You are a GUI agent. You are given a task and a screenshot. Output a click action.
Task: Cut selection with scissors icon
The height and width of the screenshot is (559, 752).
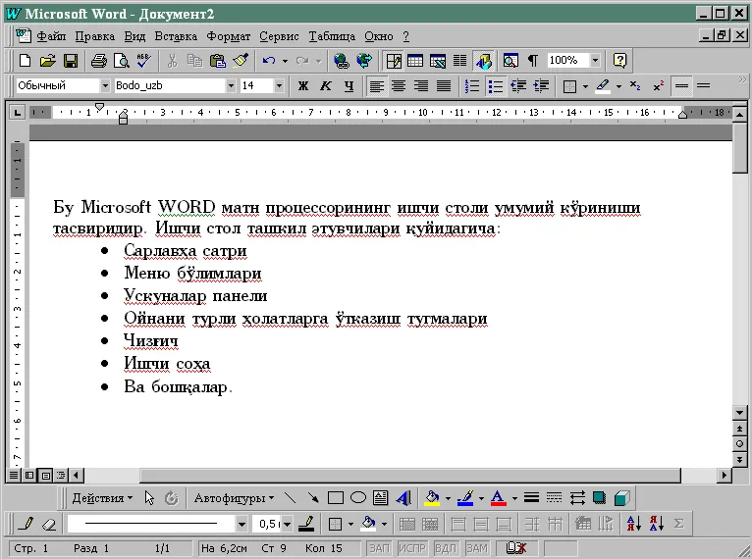point(172,61)
